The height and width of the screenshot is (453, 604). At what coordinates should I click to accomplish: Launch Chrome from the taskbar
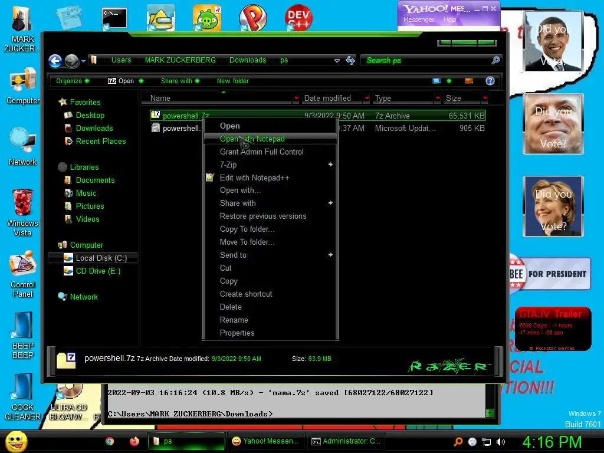pyautogui.click(x=110, y=441)
